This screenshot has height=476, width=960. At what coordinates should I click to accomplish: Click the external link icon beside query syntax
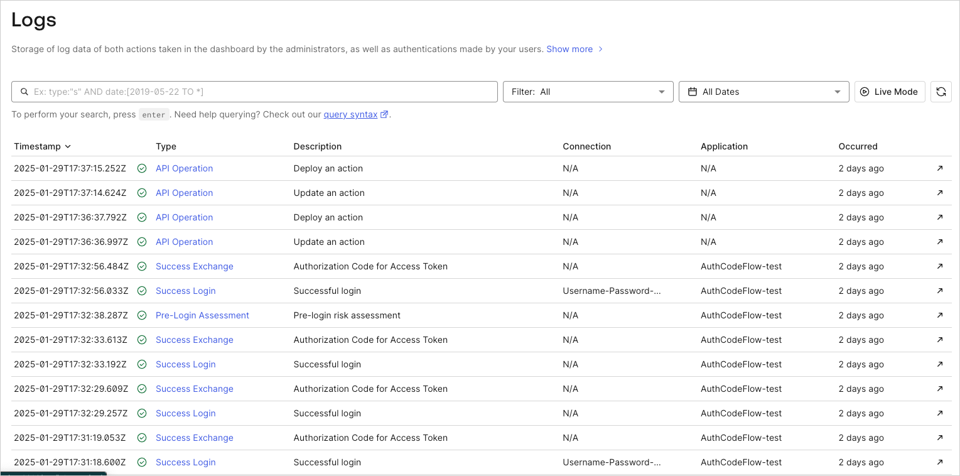(384, 114)
